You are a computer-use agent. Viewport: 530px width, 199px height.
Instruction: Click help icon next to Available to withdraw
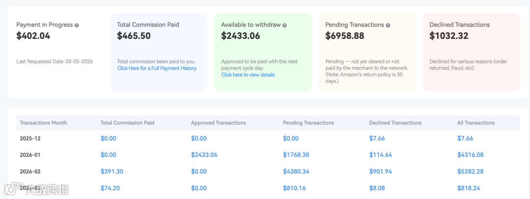pyautogui.click(x=285, y=25)
